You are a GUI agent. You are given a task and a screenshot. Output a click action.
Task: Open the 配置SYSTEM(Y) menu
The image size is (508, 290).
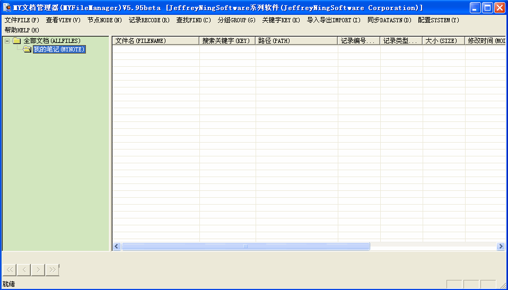coord(438,20)
